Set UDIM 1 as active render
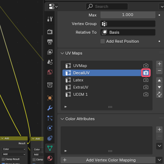The width and height of the screenshot is (164, 164). 146,94
